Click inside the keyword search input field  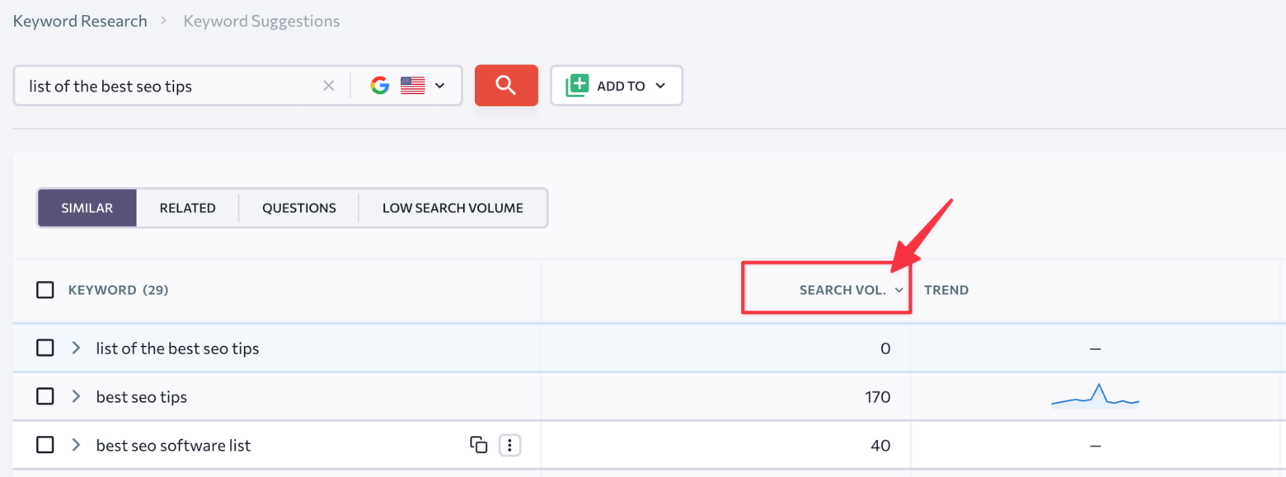point(165,85)
